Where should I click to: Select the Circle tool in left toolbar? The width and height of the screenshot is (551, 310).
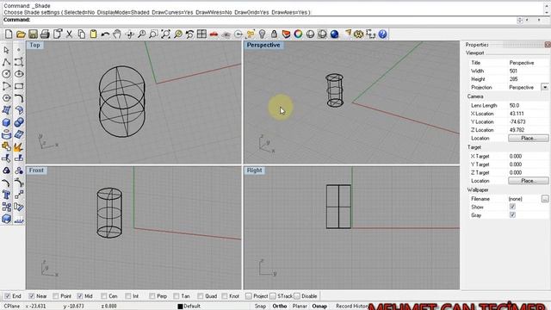[6, 74]
